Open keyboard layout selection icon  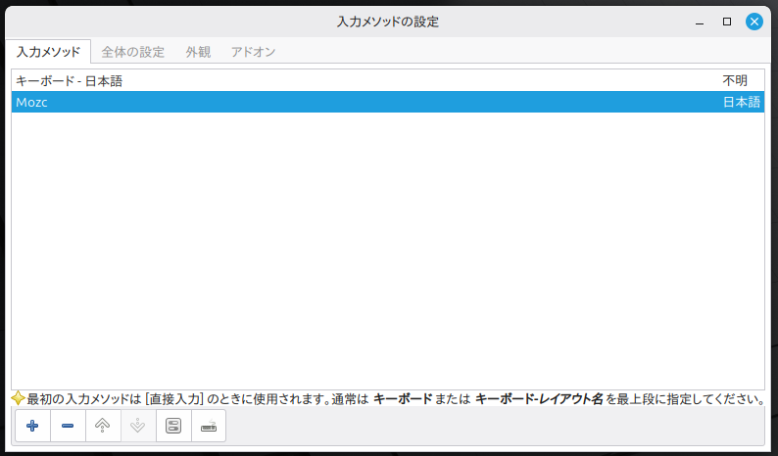tap(209, 426)
